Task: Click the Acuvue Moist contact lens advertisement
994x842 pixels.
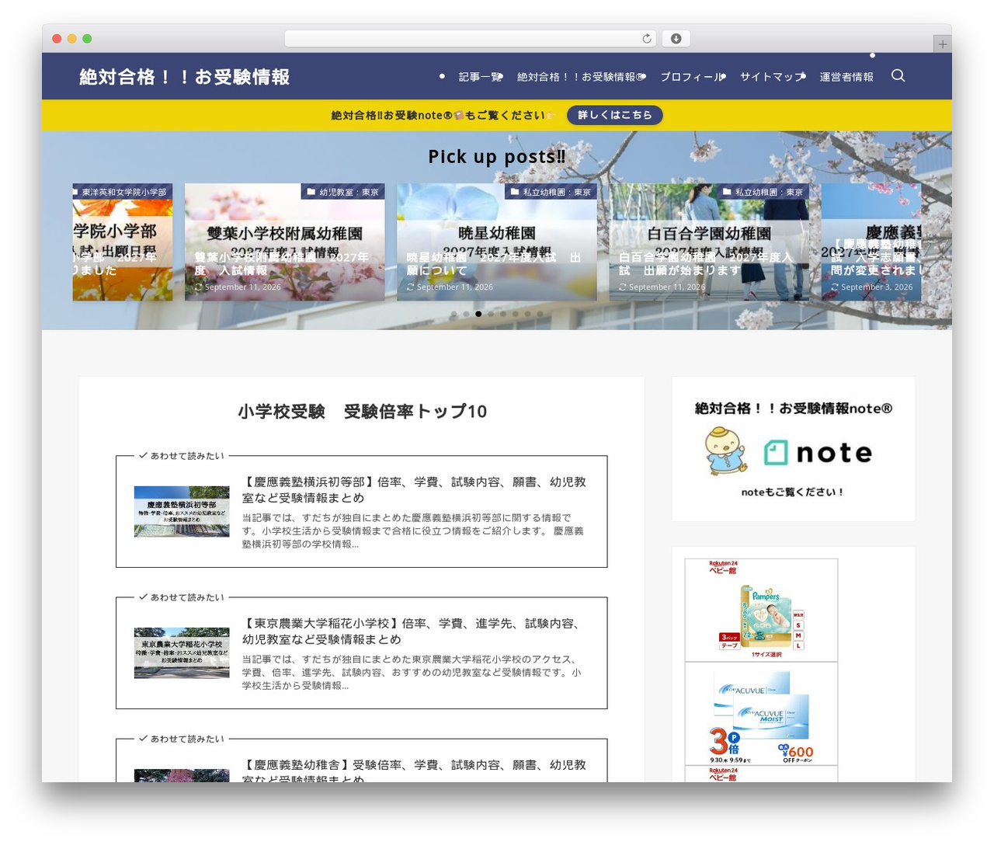Action: [761, 714]
